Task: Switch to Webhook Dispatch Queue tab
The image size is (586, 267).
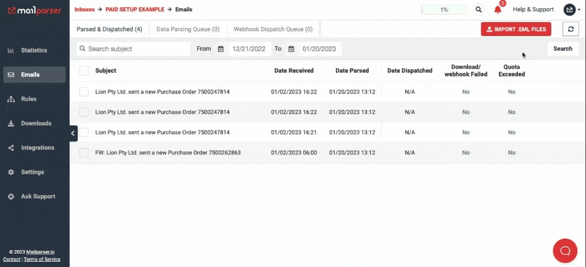Action: pyautogui.click(x=272, y=29)
